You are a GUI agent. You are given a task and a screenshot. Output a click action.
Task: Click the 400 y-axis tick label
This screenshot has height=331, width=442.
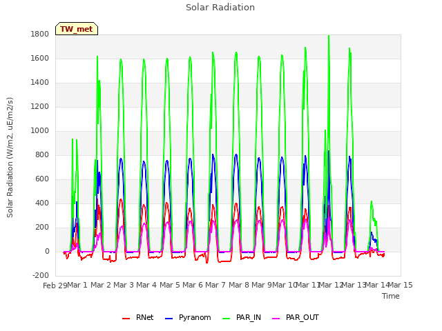click(42, 203)
